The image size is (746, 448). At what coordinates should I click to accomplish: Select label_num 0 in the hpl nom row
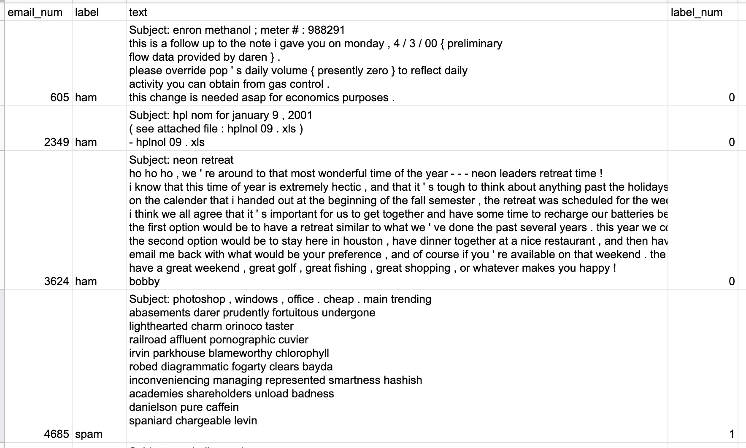703,128
